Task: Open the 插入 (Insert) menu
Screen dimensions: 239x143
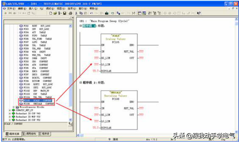Action: click(x=33, y=8)
